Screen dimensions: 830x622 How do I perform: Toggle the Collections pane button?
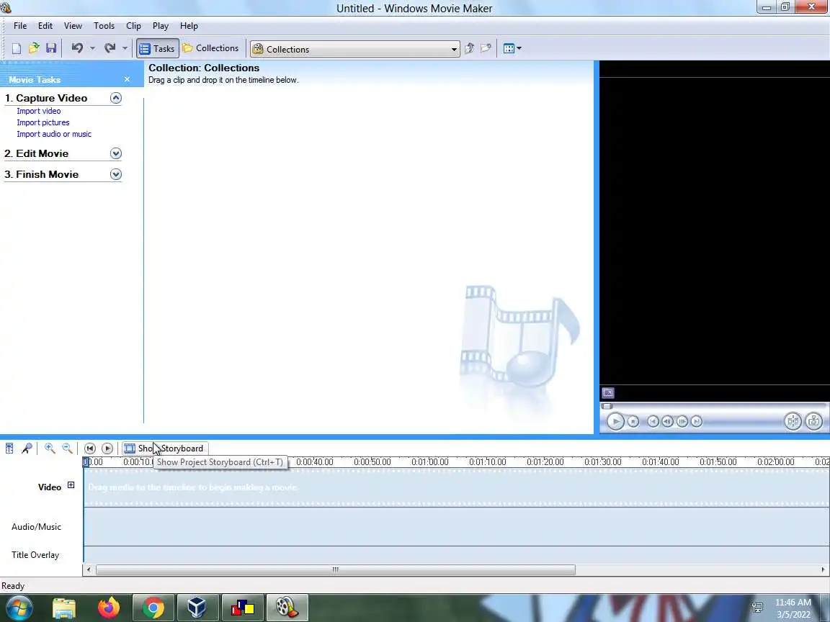point(210,48)
